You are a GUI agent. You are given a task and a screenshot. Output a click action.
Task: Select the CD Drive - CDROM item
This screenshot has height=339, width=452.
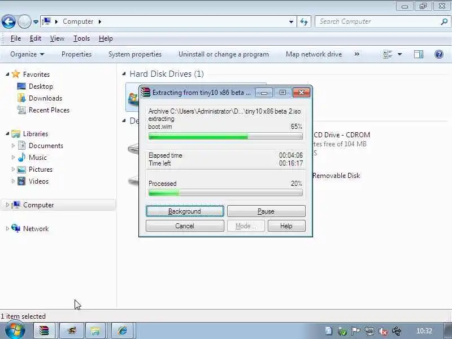click(341, 135)
